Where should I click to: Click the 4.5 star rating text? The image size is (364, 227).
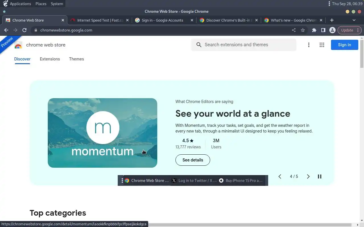188,140
